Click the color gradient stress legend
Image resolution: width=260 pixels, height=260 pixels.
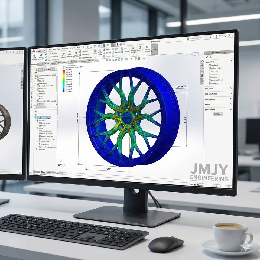click(64, 81)
